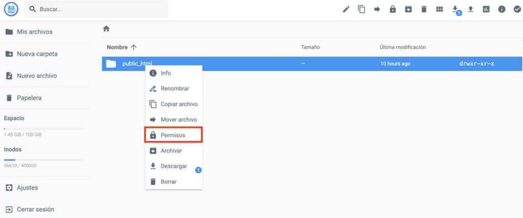Image resolution: width=523 pixels, height=218 pixels.
Task: Sort by Nombre column header
Action: click(117, 47)
